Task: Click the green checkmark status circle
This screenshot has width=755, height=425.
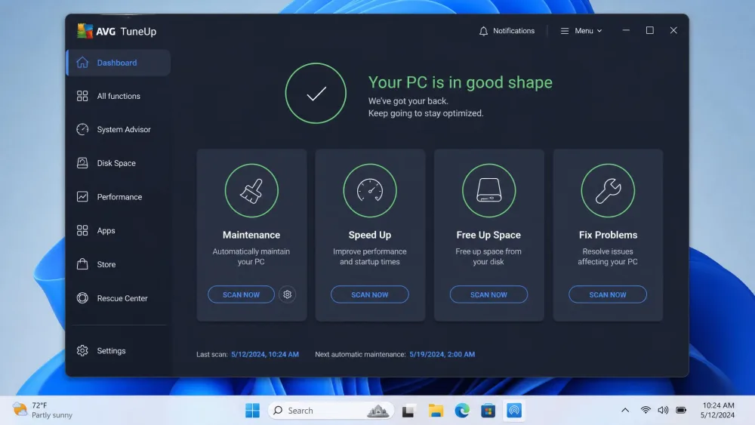Action: [316, 94]
